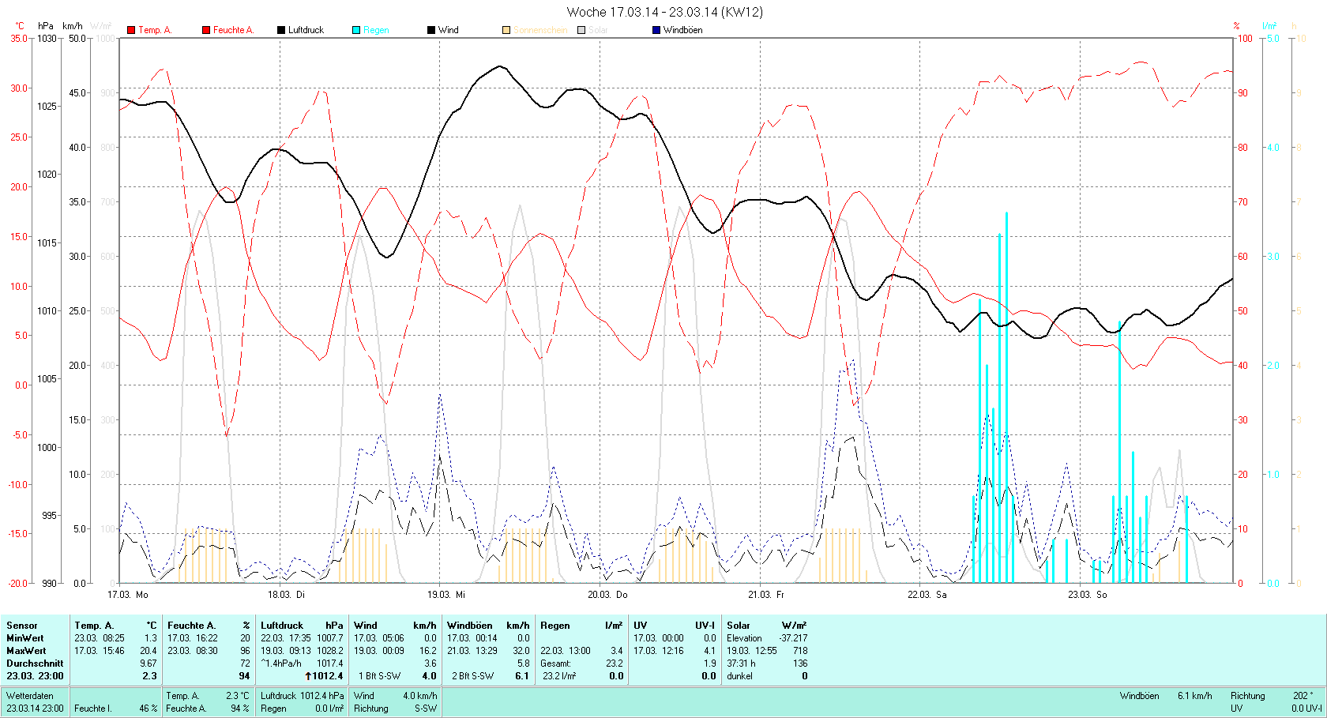Image resolution: width=1327 pixels, height=718 pixels.
Task: Click the 202 ° direction value
Action: (x=1303, y=696)
